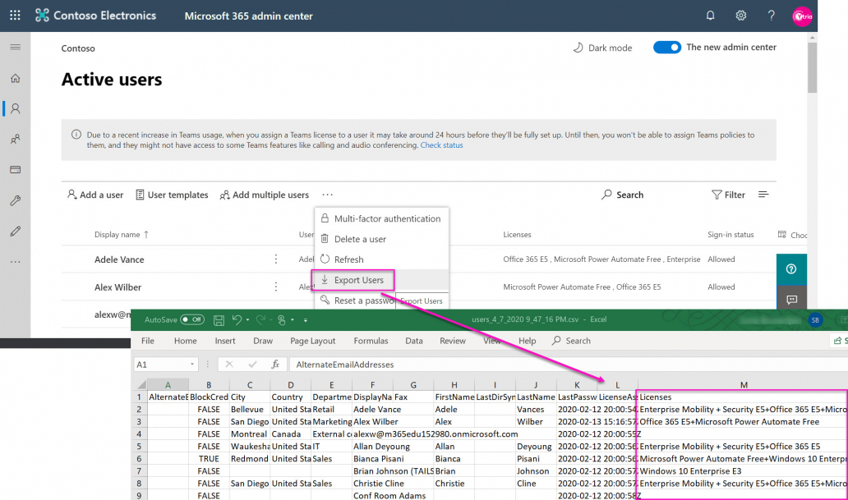Open Adele Vance row actions menu
848x500 pixels.
coord(276,259)
